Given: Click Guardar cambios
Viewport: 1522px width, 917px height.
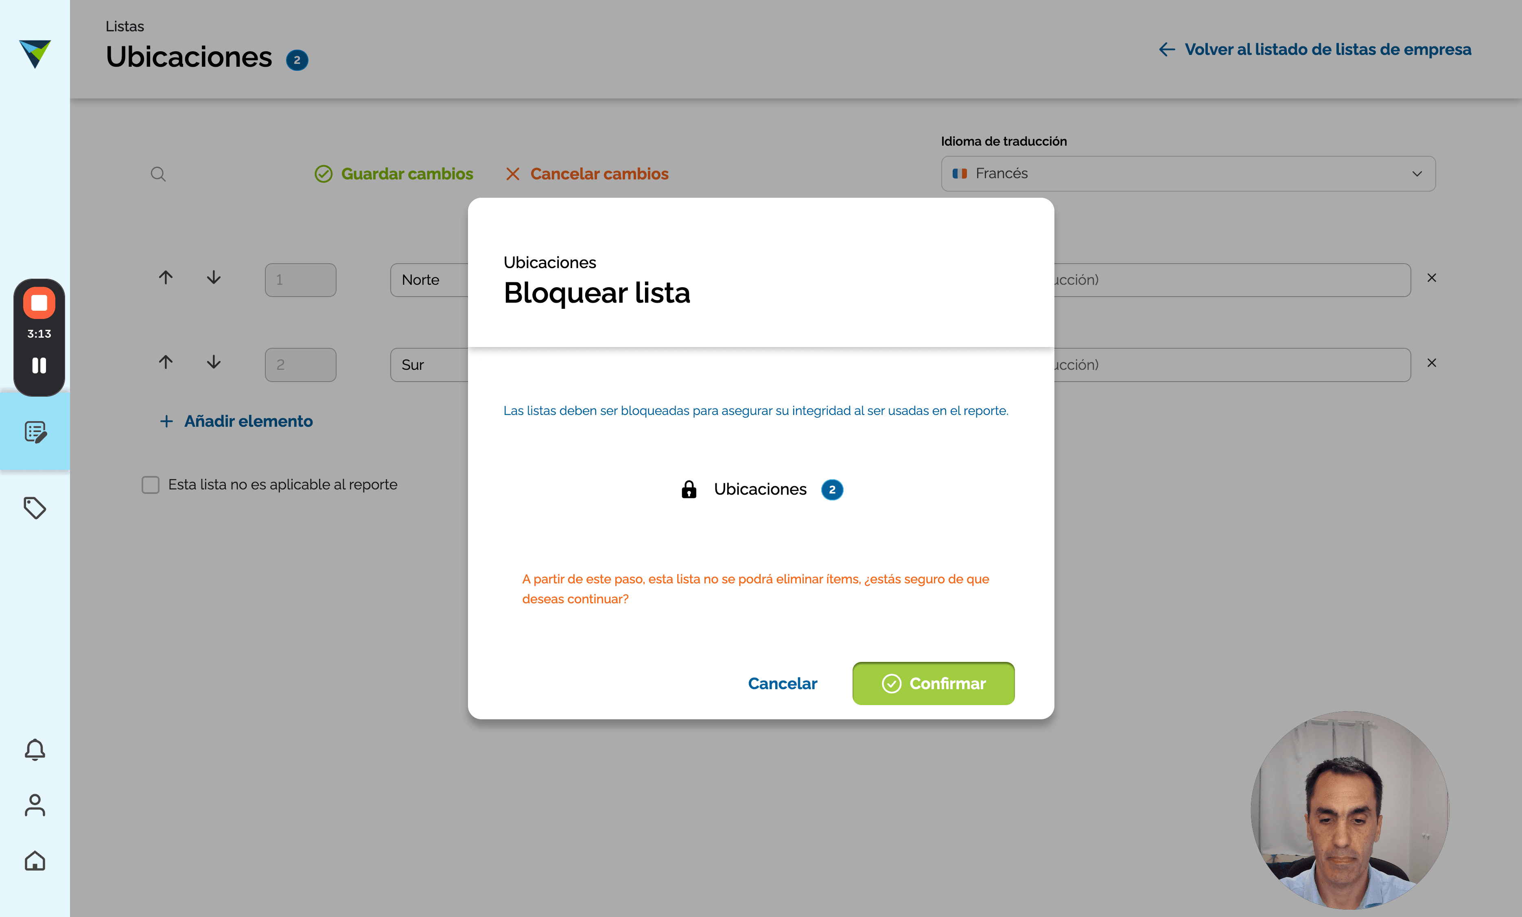Looking at the screenshot, I should tap(394, 174).
